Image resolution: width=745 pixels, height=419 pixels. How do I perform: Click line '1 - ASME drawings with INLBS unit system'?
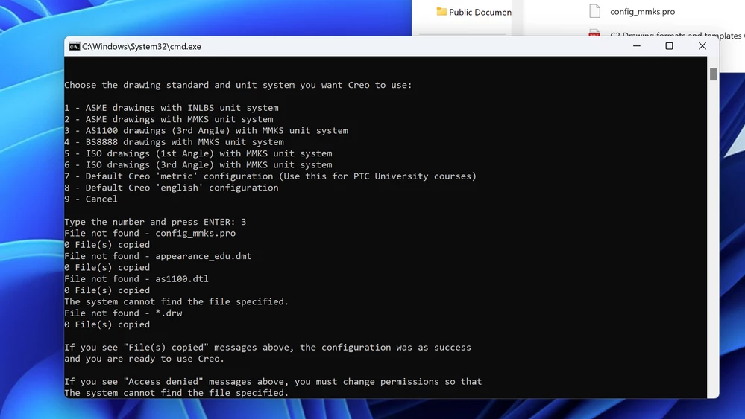pyautogui.click(x=172, y=108)
